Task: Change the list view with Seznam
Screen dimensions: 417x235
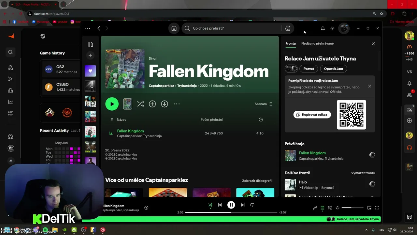Action: tap(264, 104)
